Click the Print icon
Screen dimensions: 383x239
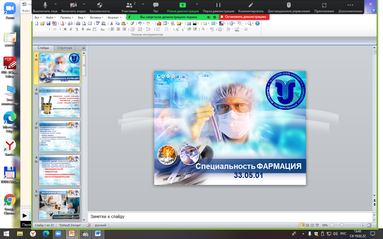point(78,23)
